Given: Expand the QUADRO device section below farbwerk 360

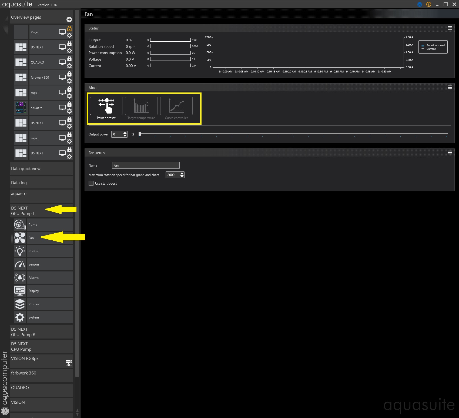Looking at the screenshot, I should (41, 390).
